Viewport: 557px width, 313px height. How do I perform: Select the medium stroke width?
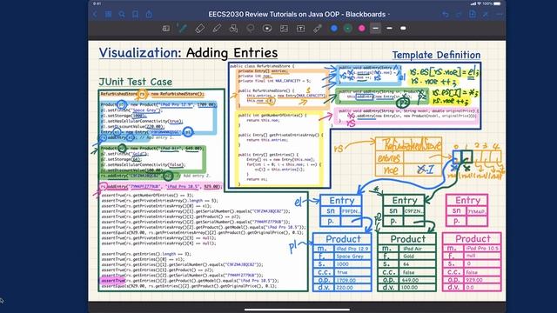point(389,28)
